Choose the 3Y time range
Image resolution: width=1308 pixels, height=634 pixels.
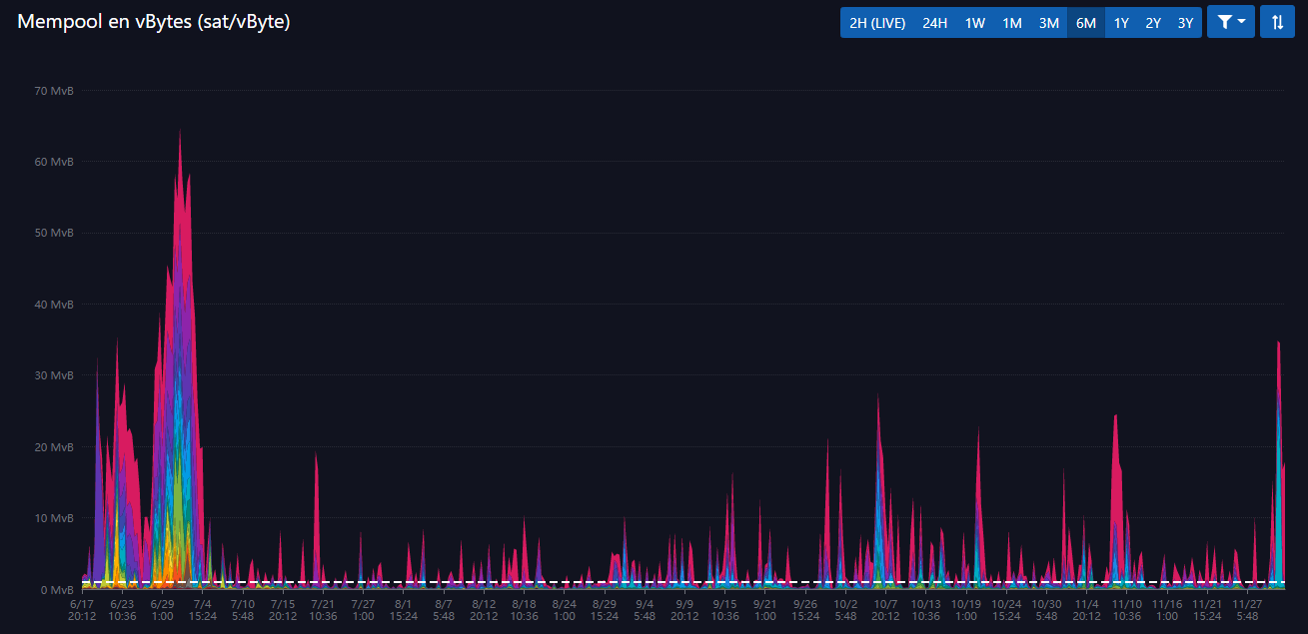pyautogui.click(x=1185, y=22)
